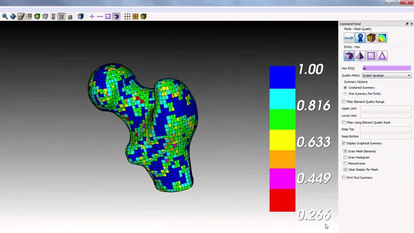Image resolution: width=414 pixels, height=233 pixels.
Task: Enable Filter Element Quality Range checkbox
Action: 344,101
